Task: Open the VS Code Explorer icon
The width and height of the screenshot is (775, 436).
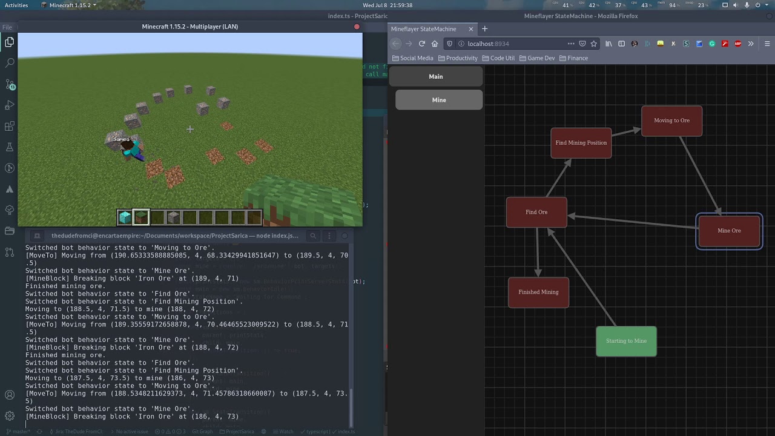Action: [x=9, y=42]
